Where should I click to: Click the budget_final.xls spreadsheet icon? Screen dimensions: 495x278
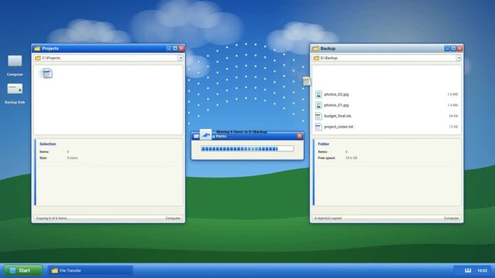pos(318,116)
